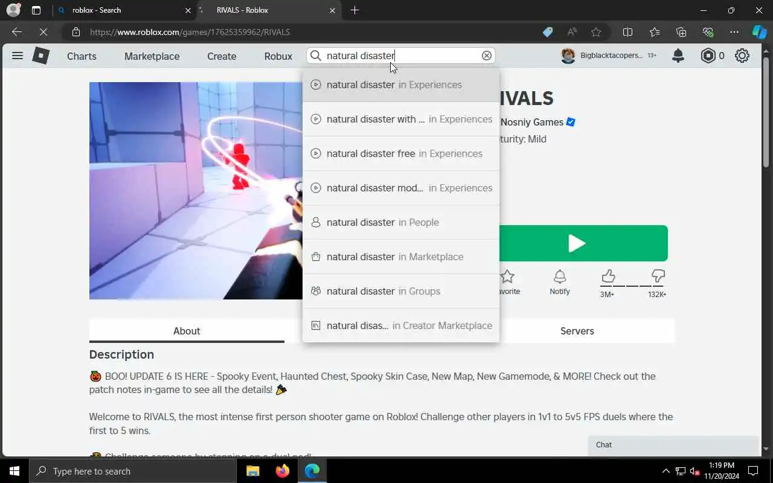Open the Chat panel bar
This screenshot has width=773, height=483.
click(673, 445)
